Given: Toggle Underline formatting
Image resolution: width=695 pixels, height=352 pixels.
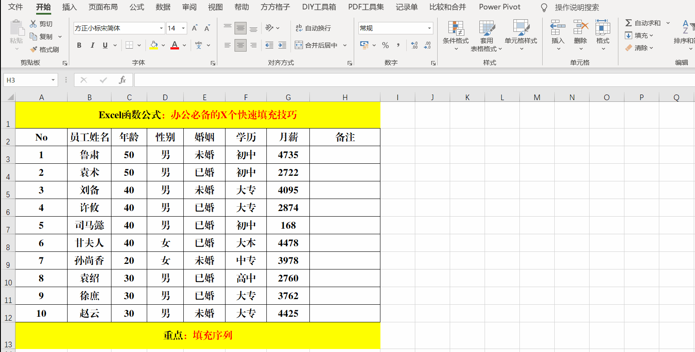Looking at the screenshot, I should [x=105, y=45].
